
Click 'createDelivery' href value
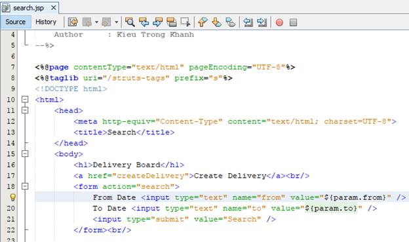(150, 176)
